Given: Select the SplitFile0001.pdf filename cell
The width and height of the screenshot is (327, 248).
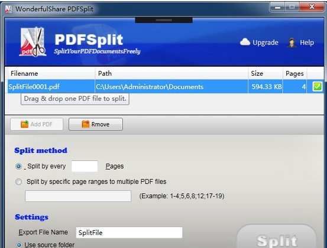Looking at the screenshot, I should click(x=51, y=86).
